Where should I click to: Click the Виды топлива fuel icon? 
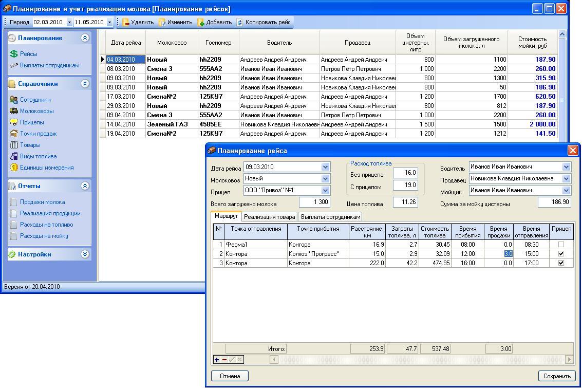14,156
